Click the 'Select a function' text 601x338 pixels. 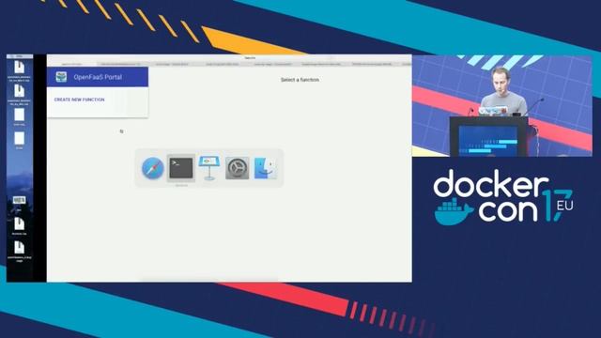[x=300, y=80]
